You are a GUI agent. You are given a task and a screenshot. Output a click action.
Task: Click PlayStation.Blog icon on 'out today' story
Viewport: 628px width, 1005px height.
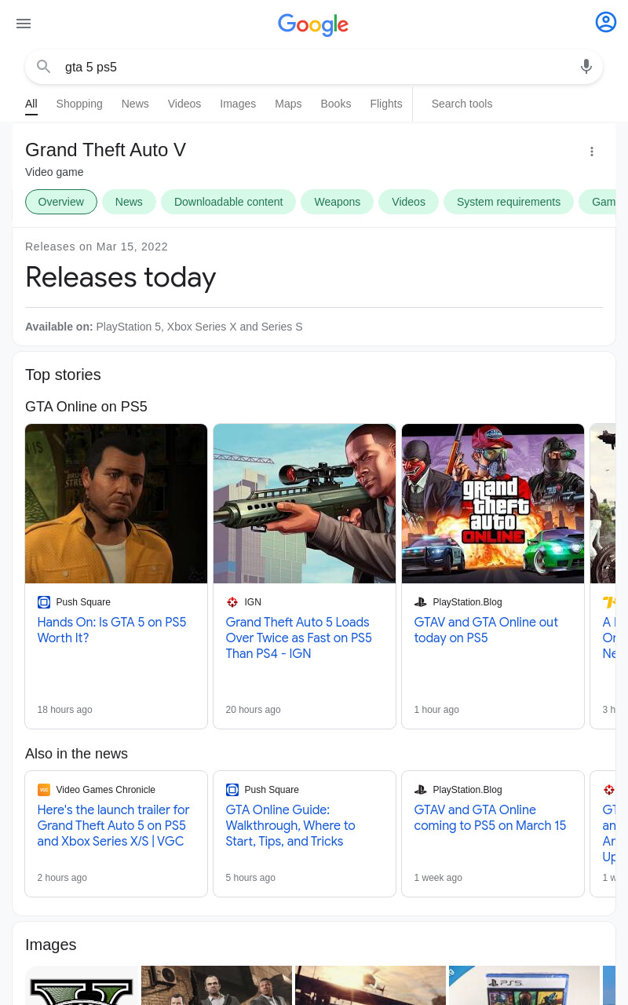(421, 602)
